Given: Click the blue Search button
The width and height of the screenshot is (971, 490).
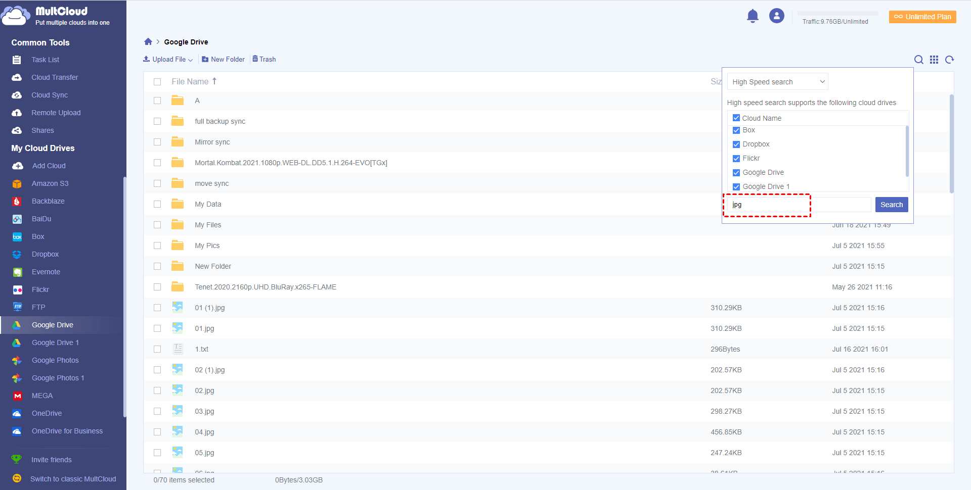Looking at the screenshot, I should pyautogui.click(x=892, y=205).
